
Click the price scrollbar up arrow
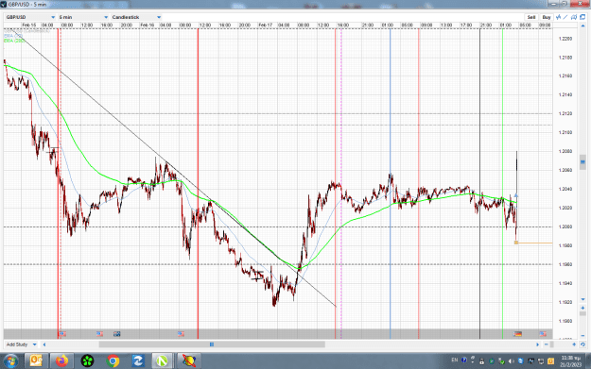pyautogui.click(x=582, y=25)
